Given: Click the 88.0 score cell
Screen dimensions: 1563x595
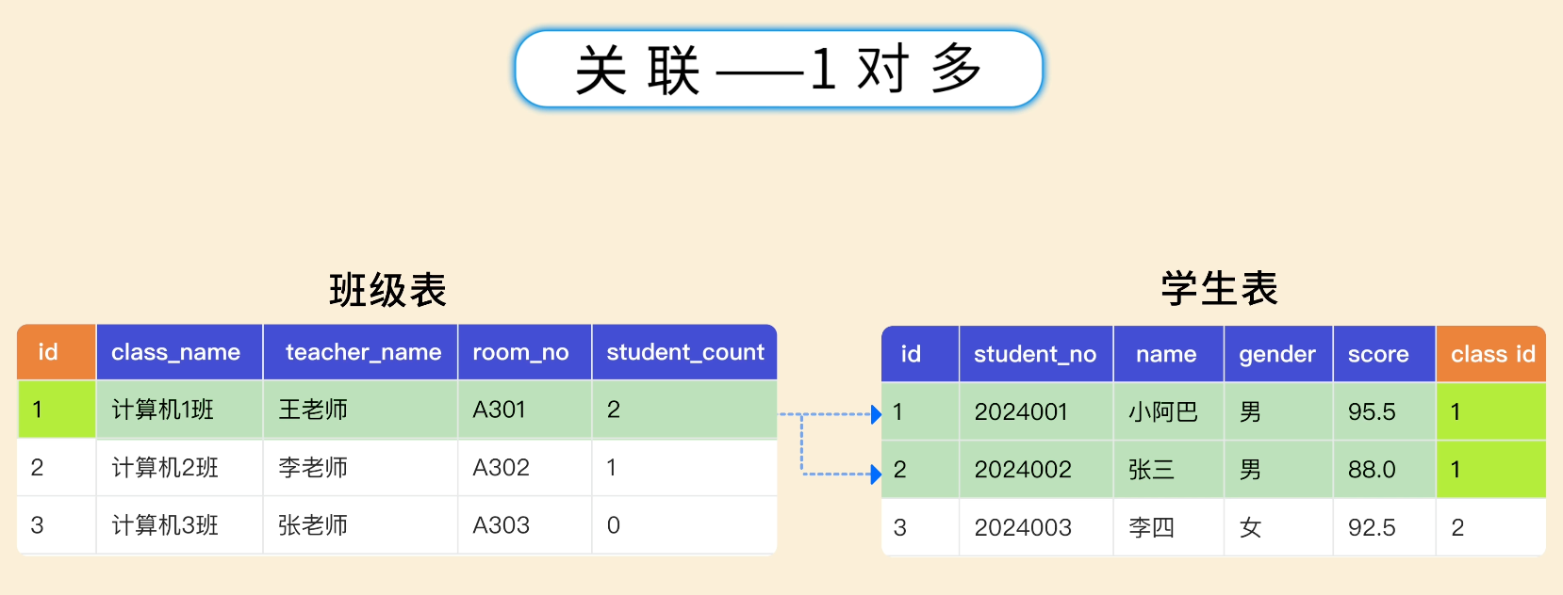Looking at the screenshot, I should point(1372,469).
